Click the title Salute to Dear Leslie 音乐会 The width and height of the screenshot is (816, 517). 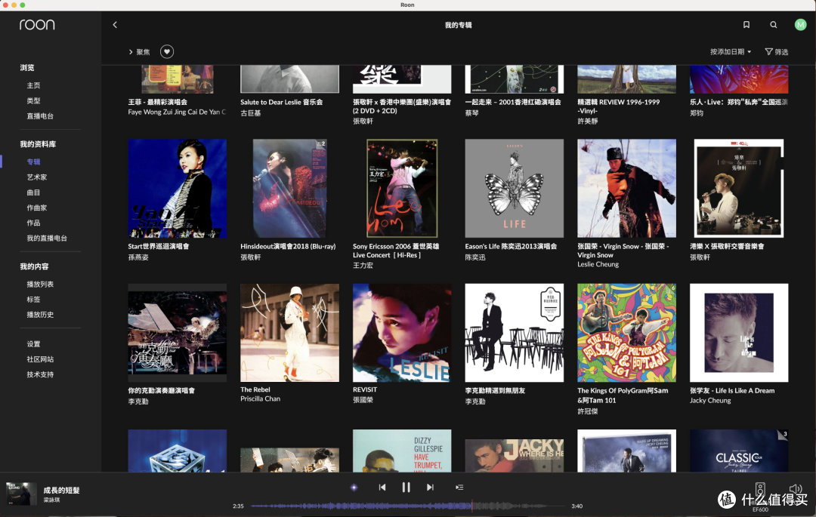(282, 102)
